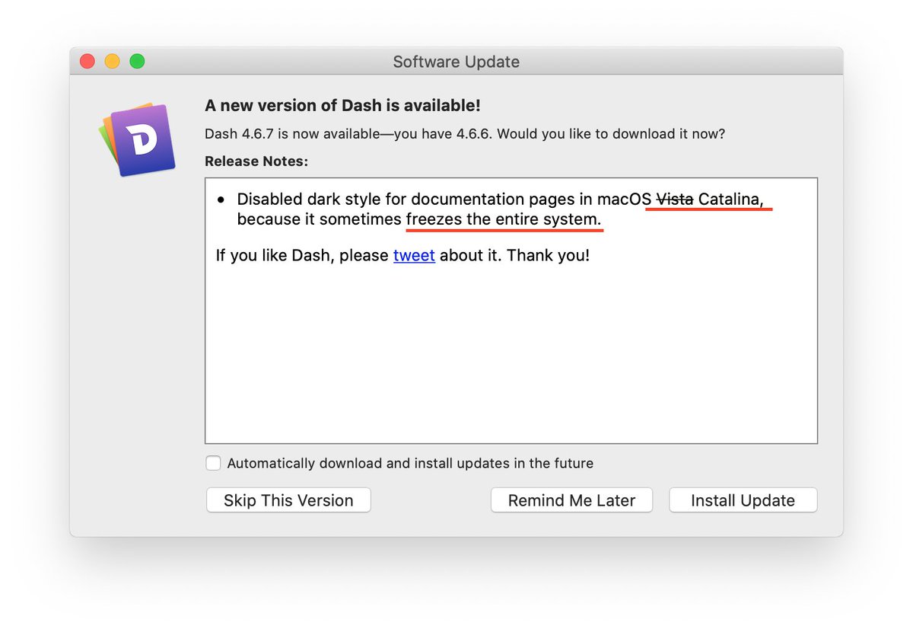Click Skip This Version button
Image resolution: width=913 pixels, height=629 pixels.
pos(288,500)
